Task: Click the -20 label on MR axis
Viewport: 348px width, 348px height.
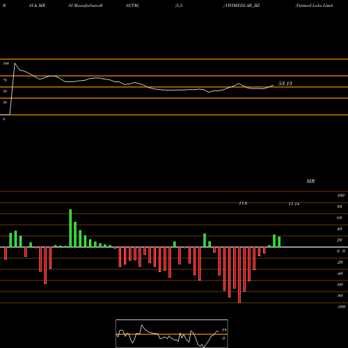Action: [340, 262]
